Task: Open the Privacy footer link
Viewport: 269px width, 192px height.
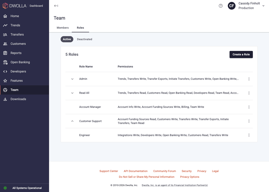Action: click(x=202, y=171)
